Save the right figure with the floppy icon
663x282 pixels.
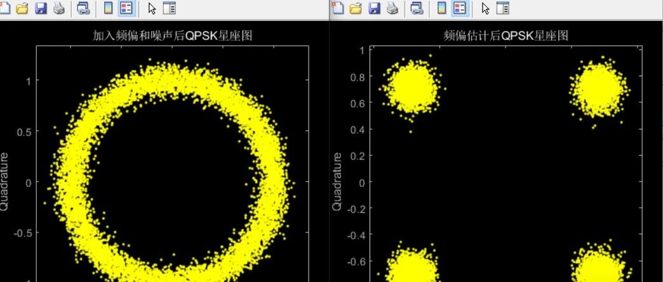coord(374,8)
